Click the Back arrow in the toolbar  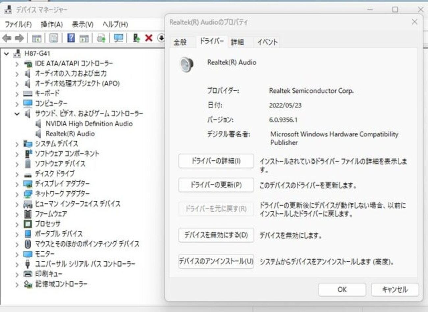pos(7,38)
